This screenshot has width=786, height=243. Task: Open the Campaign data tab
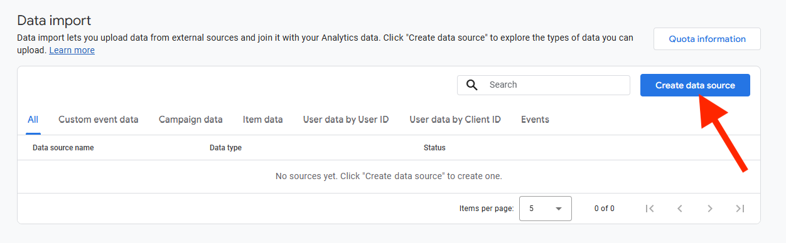(191, 119)
